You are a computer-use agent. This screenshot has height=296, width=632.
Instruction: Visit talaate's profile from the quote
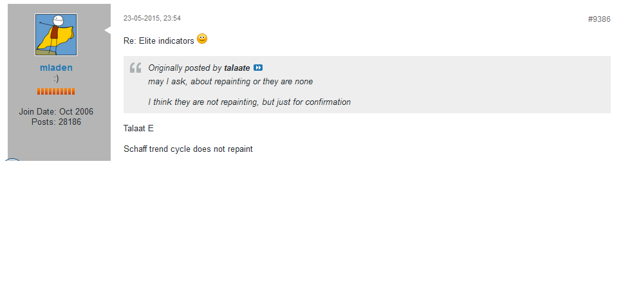pos(237,68)
